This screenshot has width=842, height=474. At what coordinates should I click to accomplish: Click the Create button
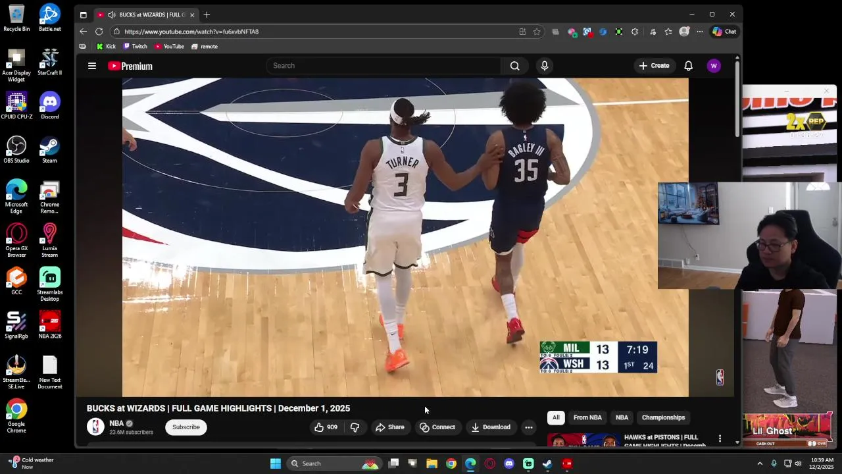pyautogui.click(x=654, y=66)
